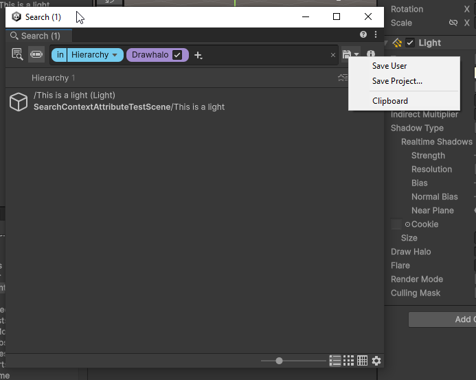Collapse the Light component foldout
This screenshot has height=380, width=476.
(x=387, y=43)
